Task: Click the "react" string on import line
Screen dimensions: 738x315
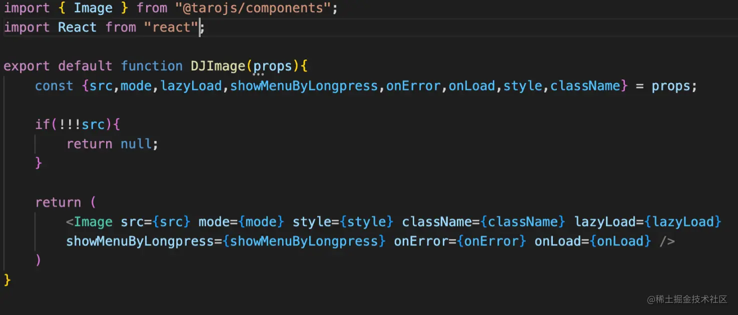Action: click(x=171, y=27)
